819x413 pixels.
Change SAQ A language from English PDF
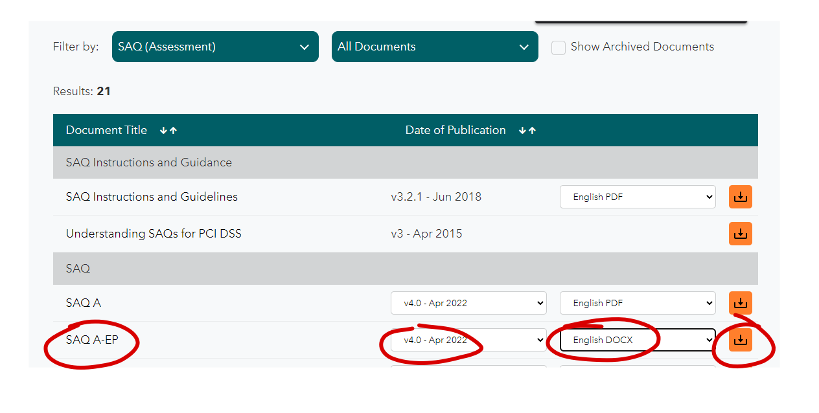click(638, 303)
